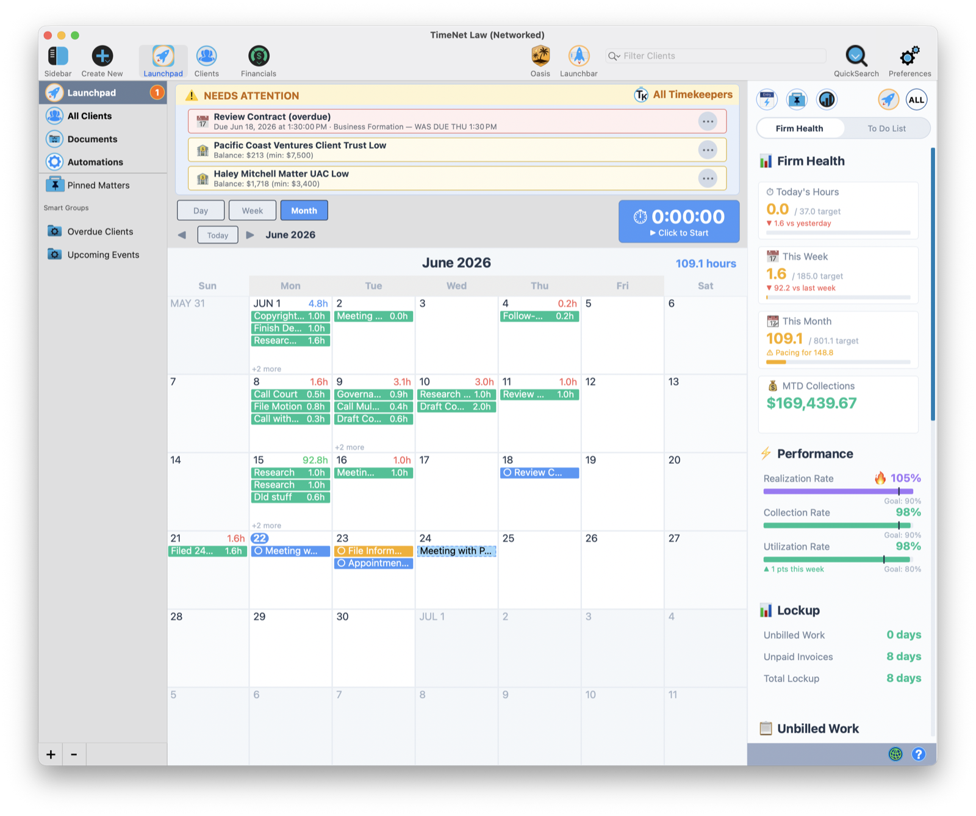Viewport: 976px width, 816px height.
Task: Select Launchpad in the sidebar
Action: (103, 93)
